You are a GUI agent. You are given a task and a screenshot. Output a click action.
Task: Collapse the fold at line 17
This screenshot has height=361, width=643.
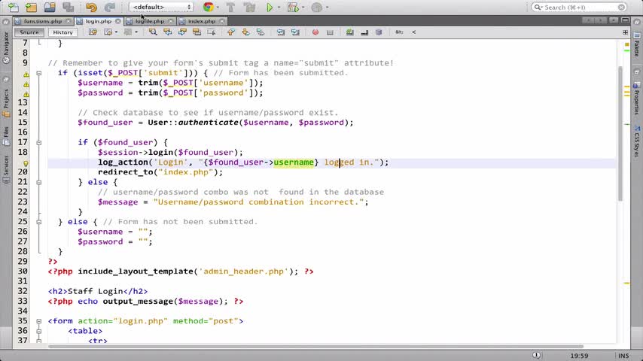click(x=39, y=143)
